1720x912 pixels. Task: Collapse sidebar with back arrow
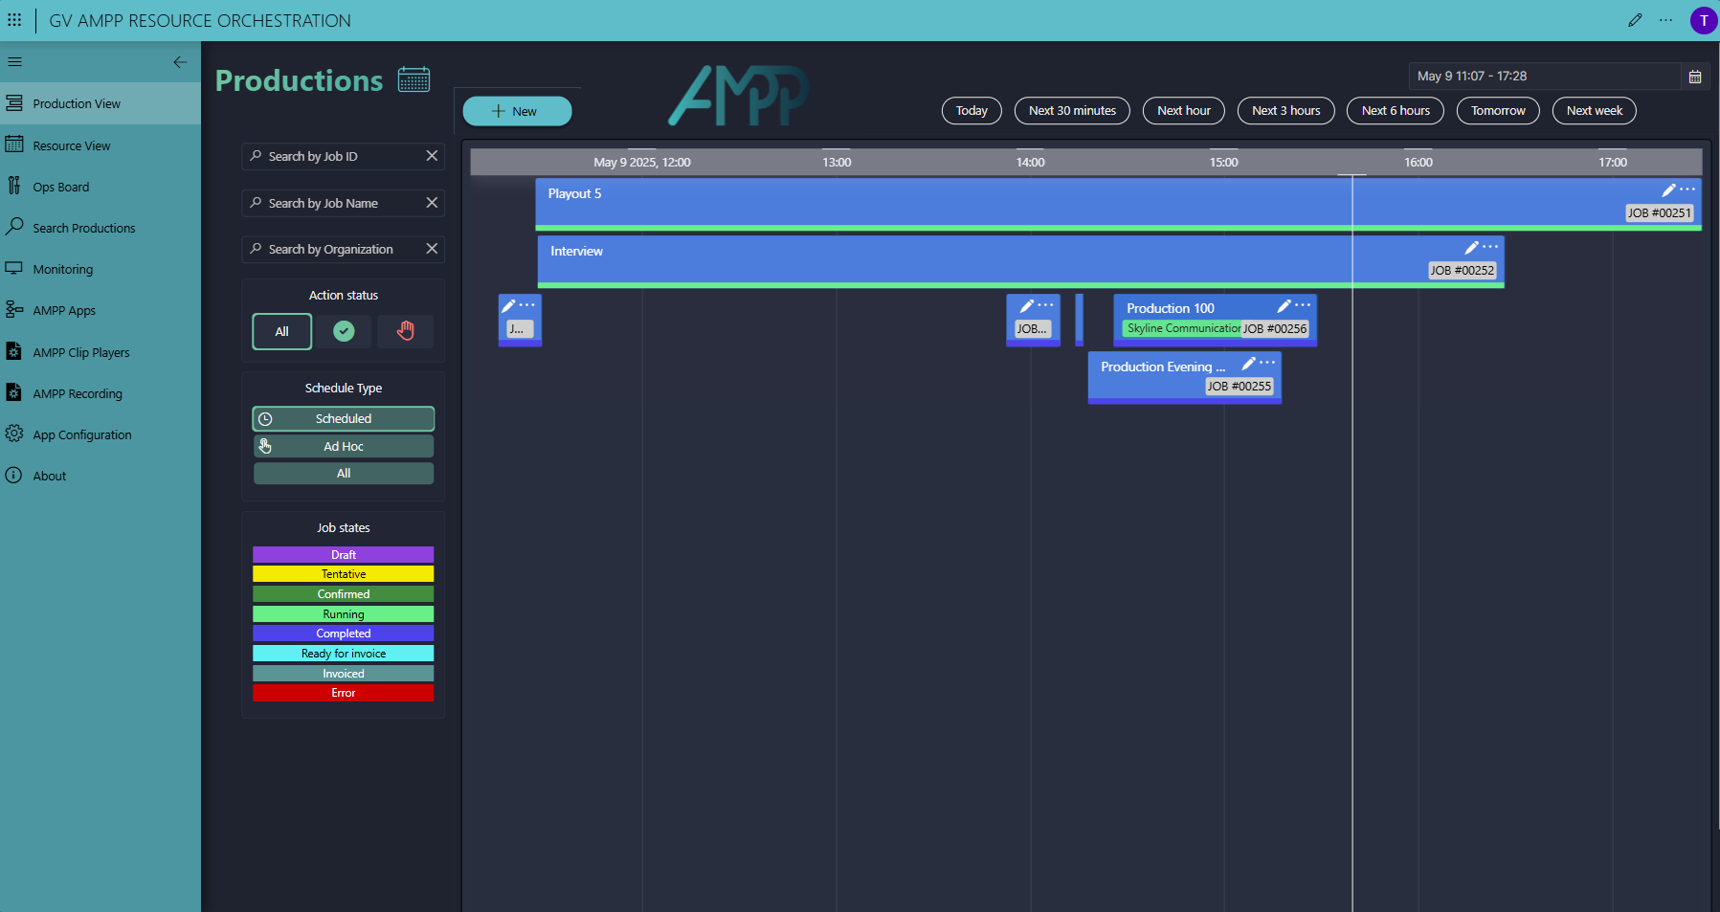tap(180, 62)
